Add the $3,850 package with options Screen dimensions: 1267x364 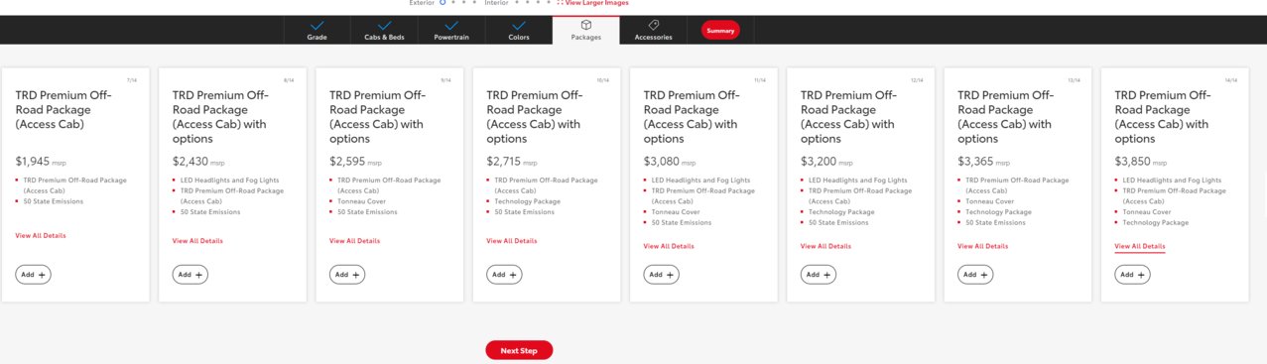(1132, 275)
